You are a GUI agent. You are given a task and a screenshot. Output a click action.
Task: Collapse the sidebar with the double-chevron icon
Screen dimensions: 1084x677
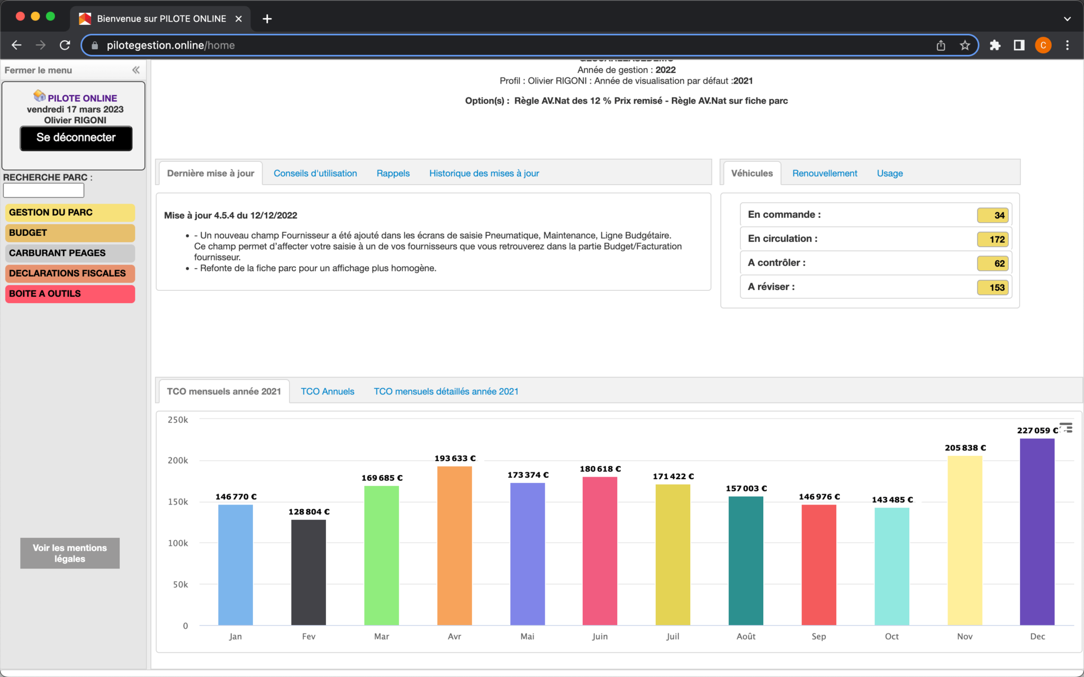click(x=136, y=70)
